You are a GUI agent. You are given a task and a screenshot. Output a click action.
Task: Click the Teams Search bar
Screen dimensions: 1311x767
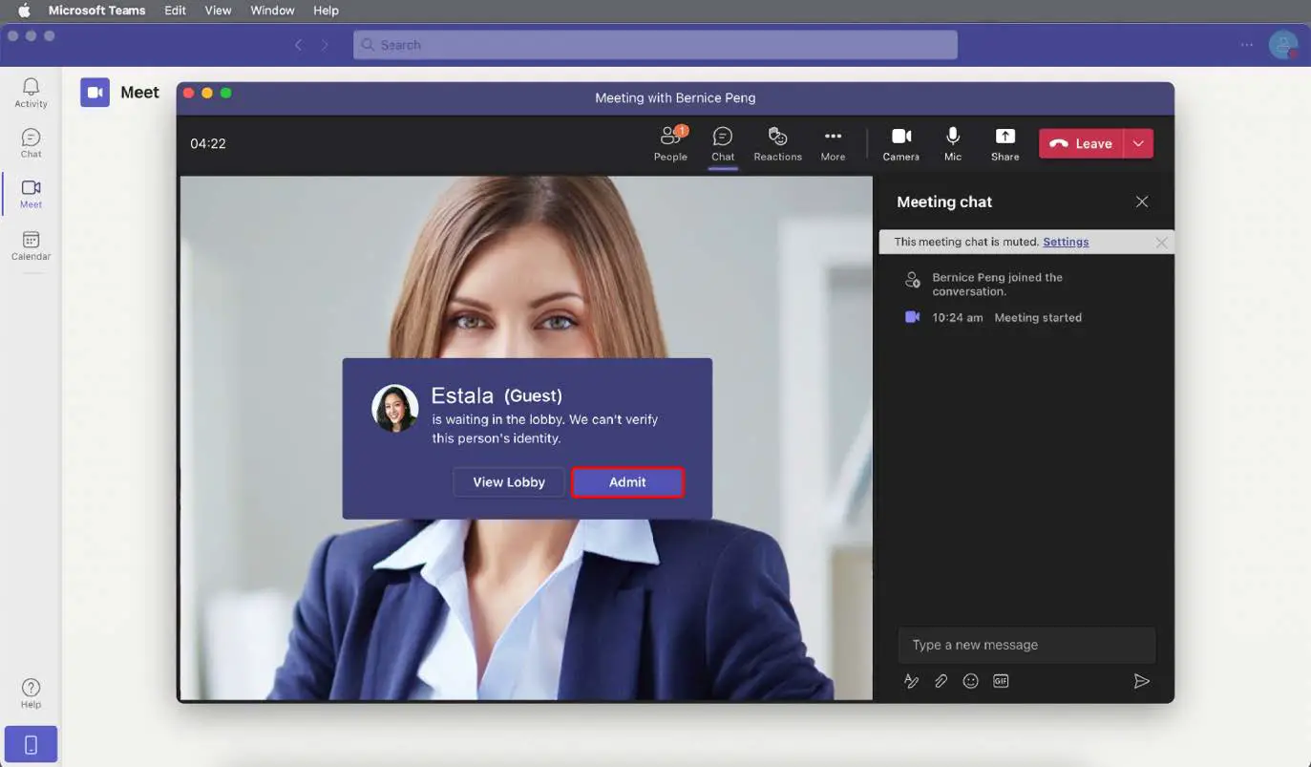point(655,45)
